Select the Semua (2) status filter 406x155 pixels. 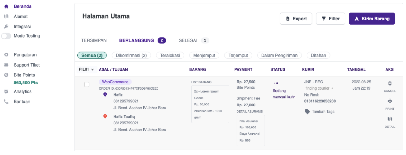(x=92, y=56)
